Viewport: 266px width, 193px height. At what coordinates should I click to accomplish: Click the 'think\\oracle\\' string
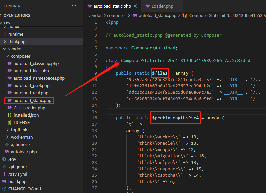coord(158,143)
